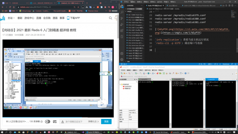Click bilibili search magnifier icon
The height and width of the screenshot is (134, 238).
click(111, 18)
